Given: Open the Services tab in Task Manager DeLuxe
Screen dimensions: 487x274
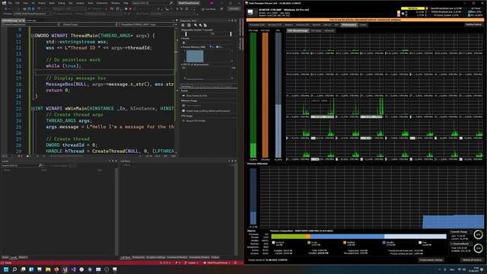Looking at the screenshot, I should tap(274, 25).
